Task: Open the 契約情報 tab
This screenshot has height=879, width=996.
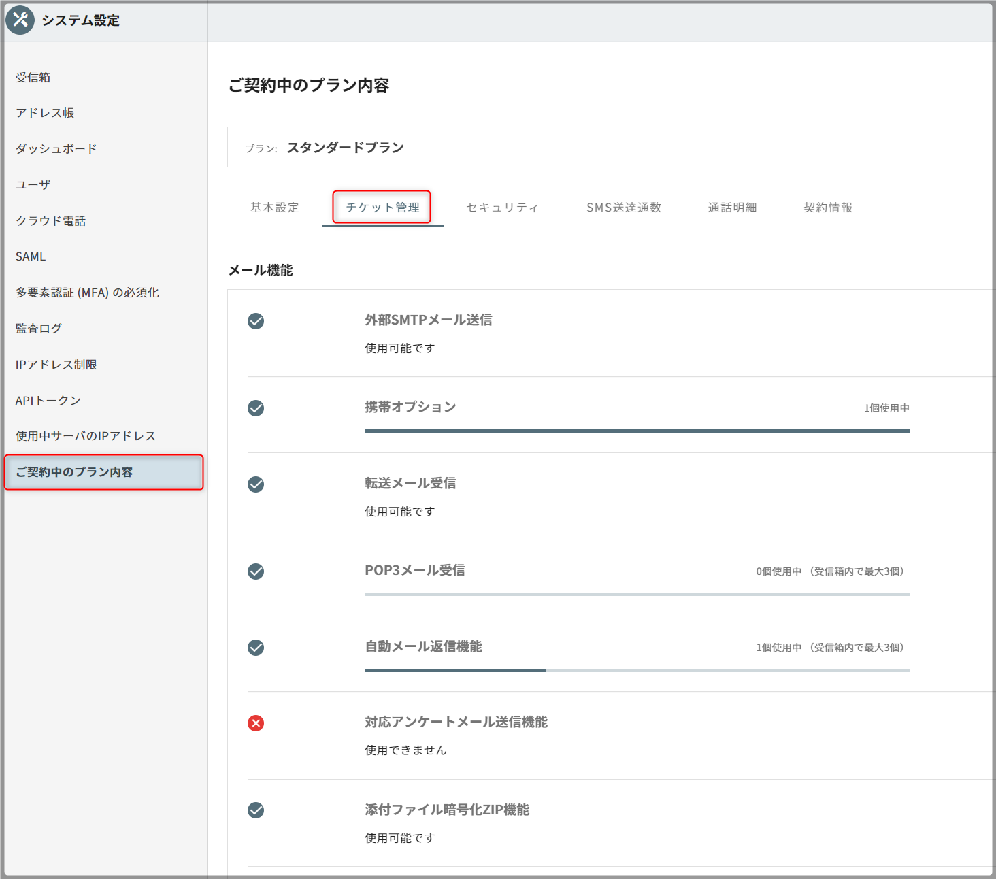Action: click(x=827, y=208)
